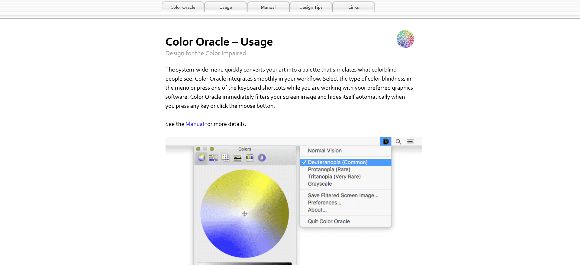580x265 pixels.
Task: Click the Color Oracle menu bar icon
Action: pyautogui.click(x=386, y=142)
